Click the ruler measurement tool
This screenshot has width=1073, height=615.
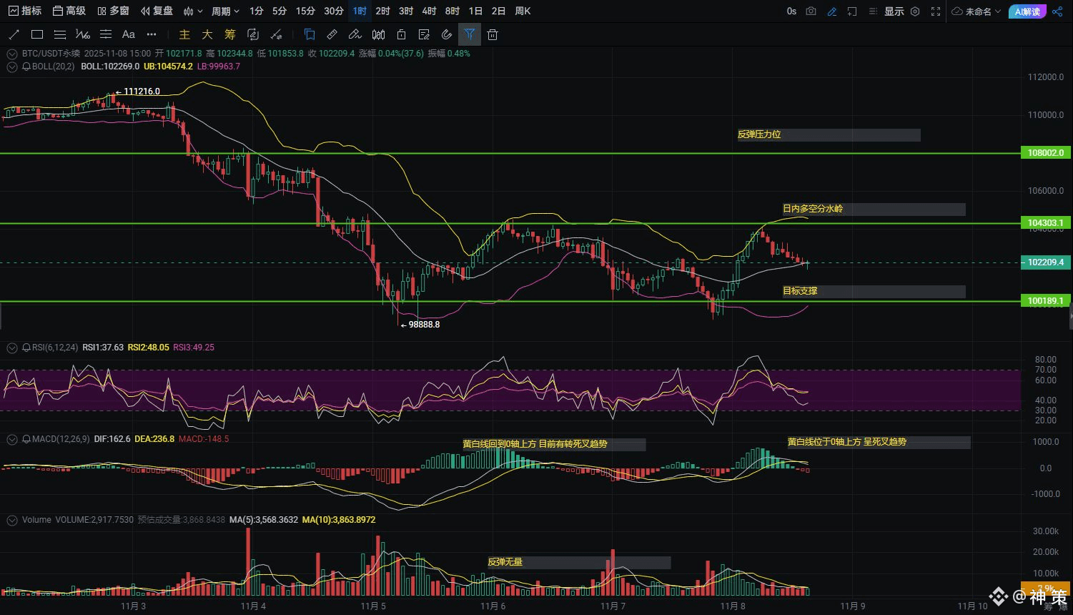tap(332, 34)
